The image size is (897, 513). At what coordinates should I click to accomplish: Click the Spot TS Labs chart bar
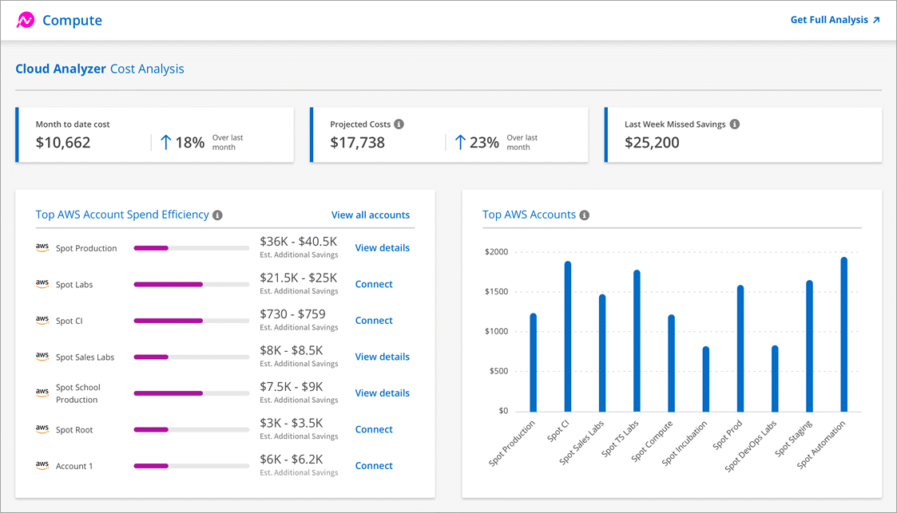tap(637, 341)
